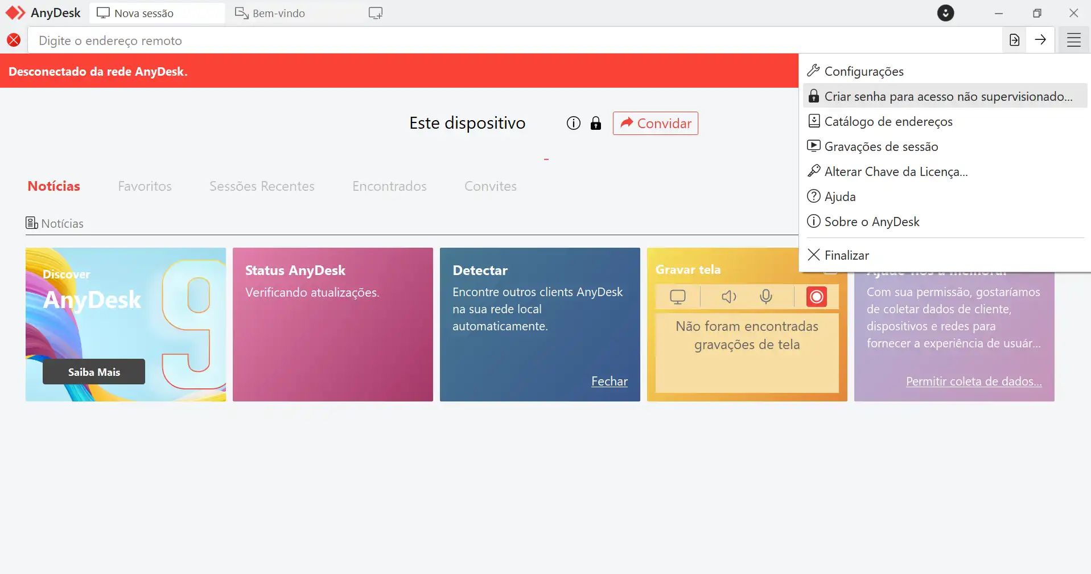The width and height of the screenshot is (1091, 574).
Task: Open the Favoritos tab
Action: 145,186
